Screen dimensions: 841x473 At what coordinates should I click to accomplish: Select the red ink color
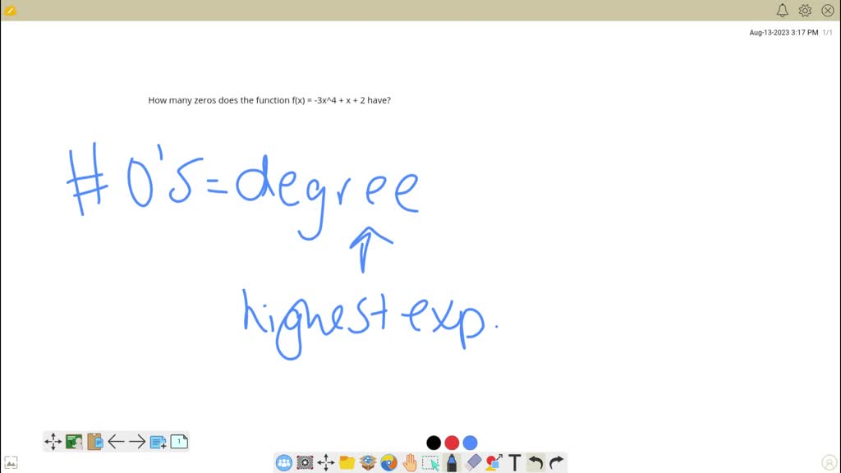[452, 443]
